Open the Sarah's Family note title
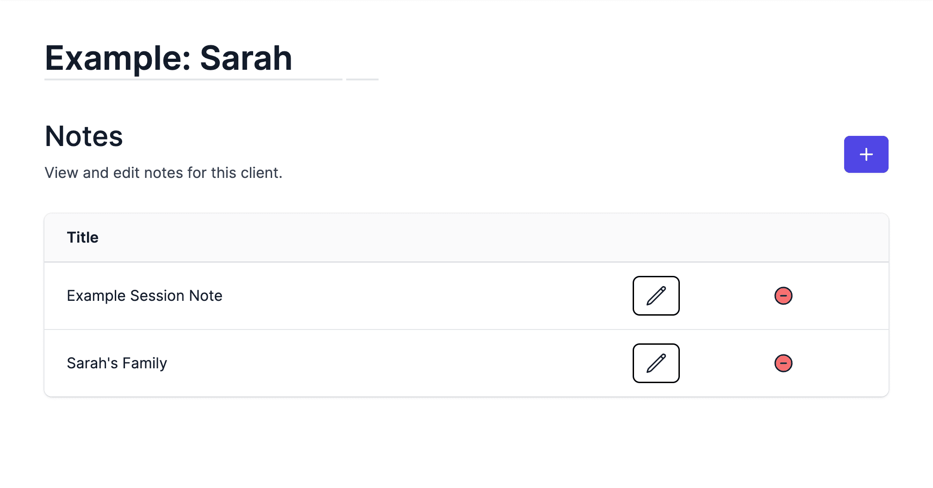 (117, 363)
